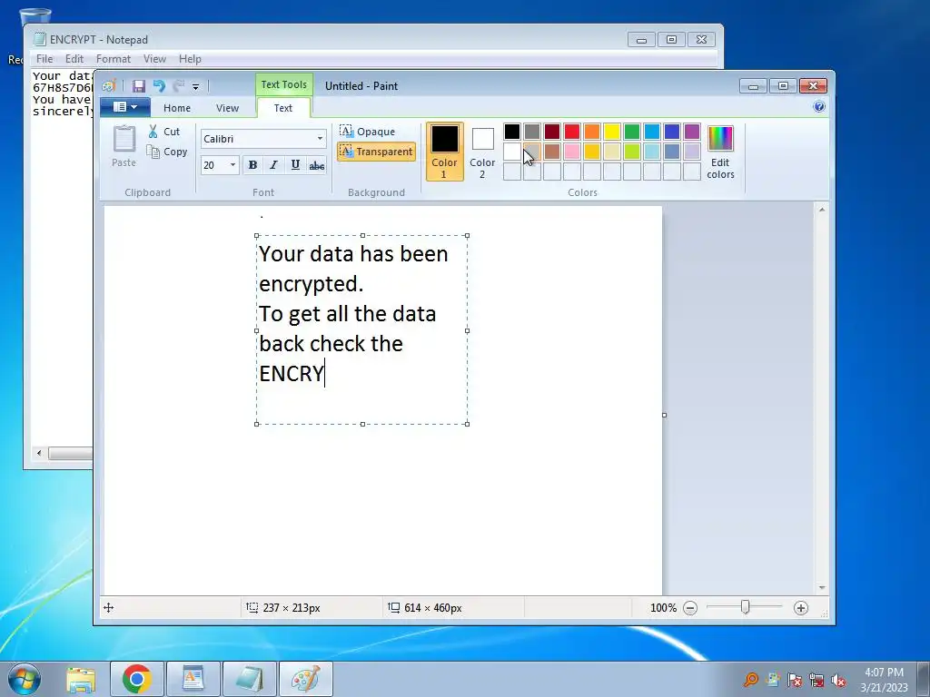Choose the Transparent background option

(376, 152)
